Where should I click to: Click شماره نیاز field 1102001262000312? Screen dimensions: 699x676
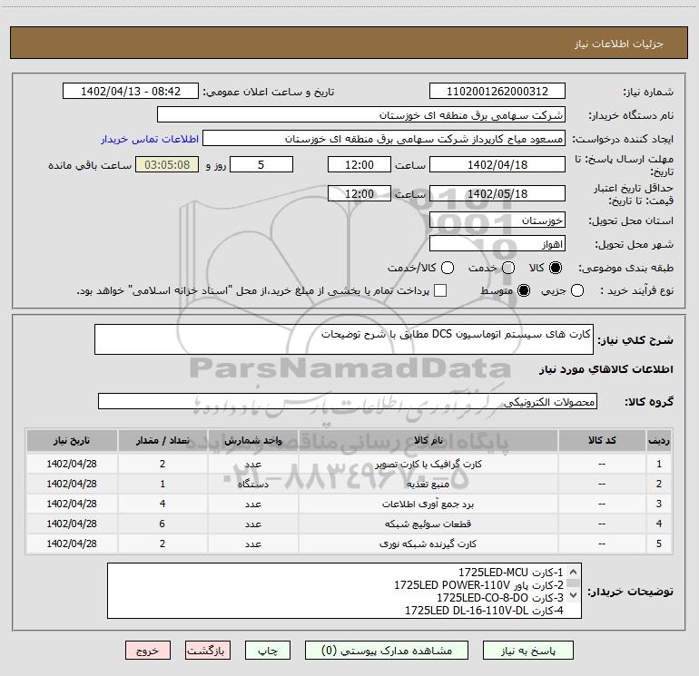[x=497, y=92]
